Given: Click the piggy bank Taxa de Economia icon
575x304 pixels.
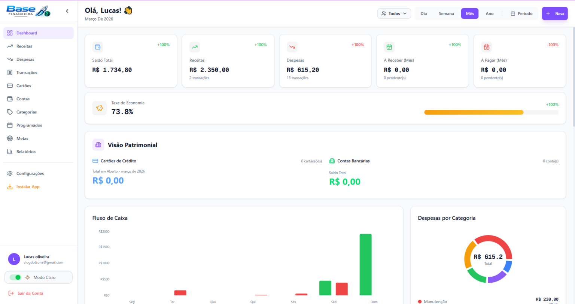Looking at the screenshot, I should point(100,108).
